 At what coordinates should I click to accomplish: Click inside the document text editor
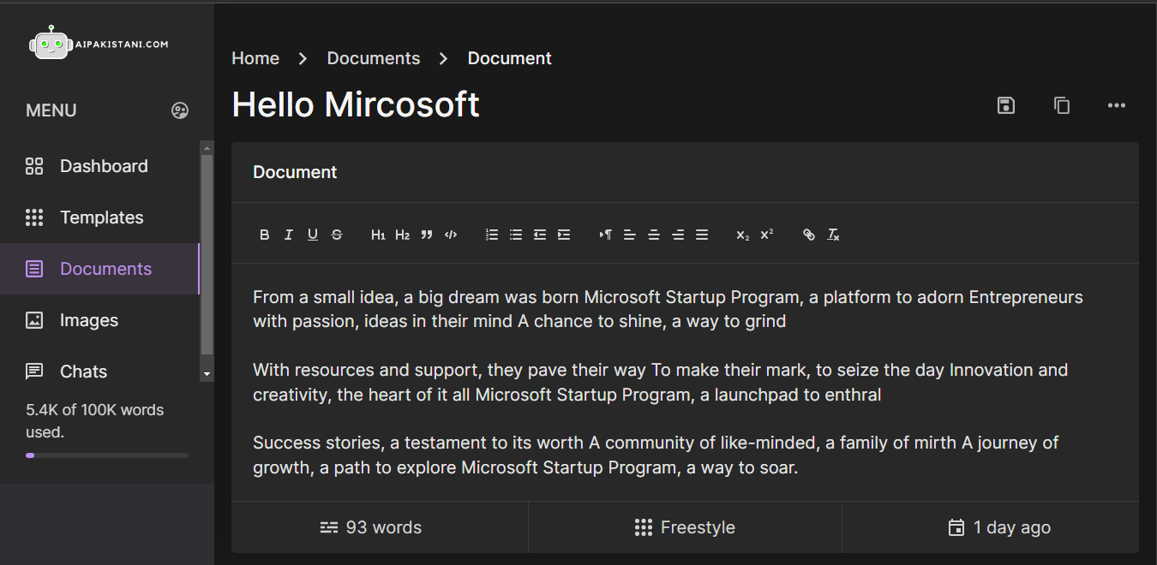pos(685,383)
